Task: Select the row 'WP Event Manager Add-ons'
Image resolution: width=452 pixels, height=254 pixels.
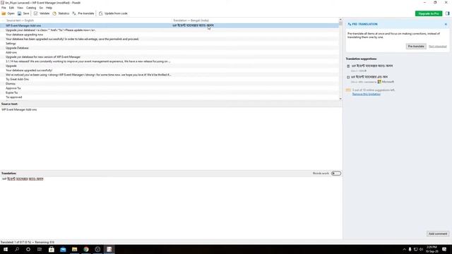Action: (169, 25)
